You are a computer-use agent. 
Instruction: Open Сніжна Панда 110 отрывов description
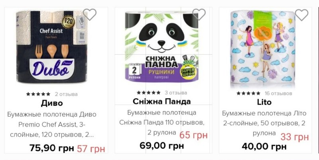point(162,123)
